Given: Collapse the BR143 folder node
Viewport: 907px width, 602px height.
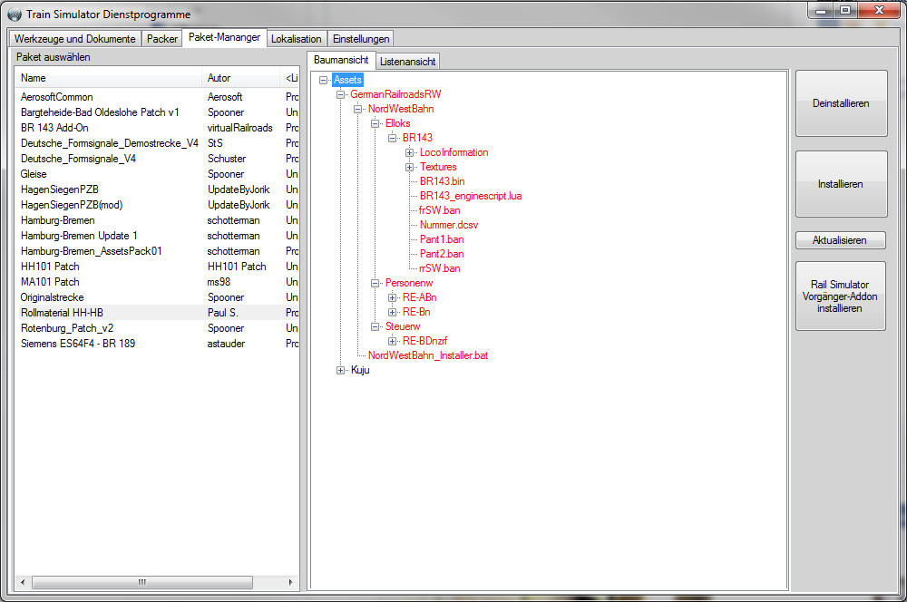Looking at the screenshot, I should [393, 138].
